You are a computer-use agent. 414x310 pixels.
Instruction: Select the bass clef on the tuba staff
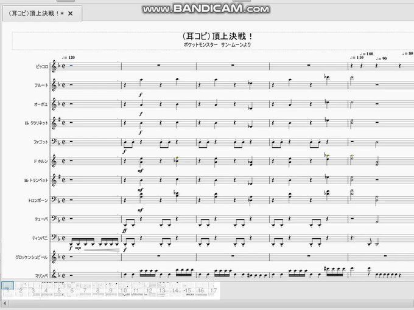pos(54,219)
